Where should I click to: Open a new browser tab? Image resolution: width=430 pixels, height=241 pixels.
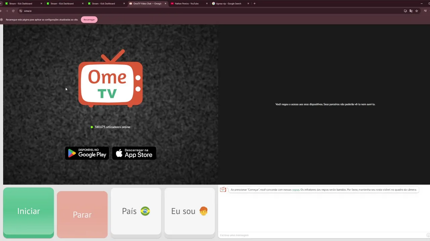(254, 4)
